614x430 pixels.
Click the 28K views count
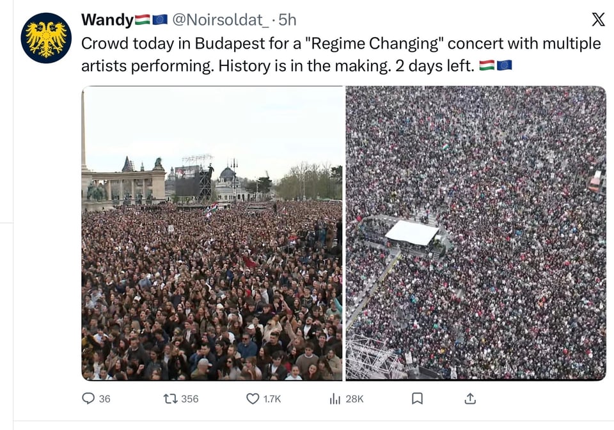[354, 399]
